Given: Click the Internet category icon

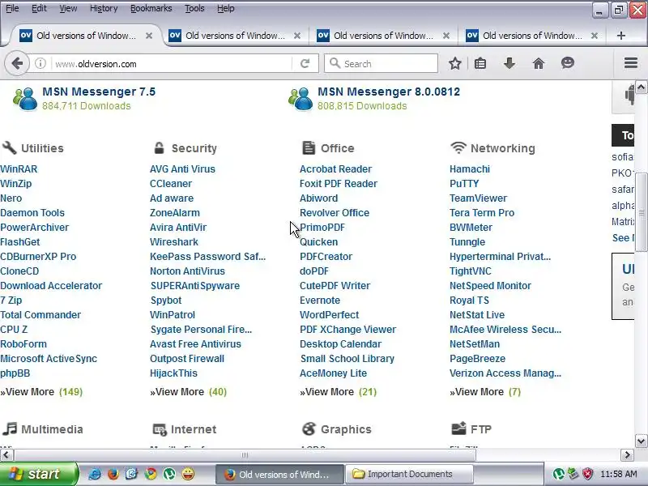Looking at the screenshot, I should tap(160, 429).
